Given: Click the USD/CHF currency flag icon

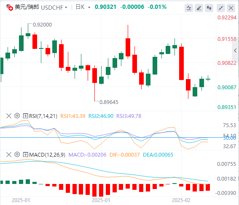Looking at the screenshot, I should 9,7.
